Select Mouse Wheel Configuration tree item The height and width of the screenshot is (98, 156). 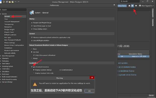tap(14, 45)
